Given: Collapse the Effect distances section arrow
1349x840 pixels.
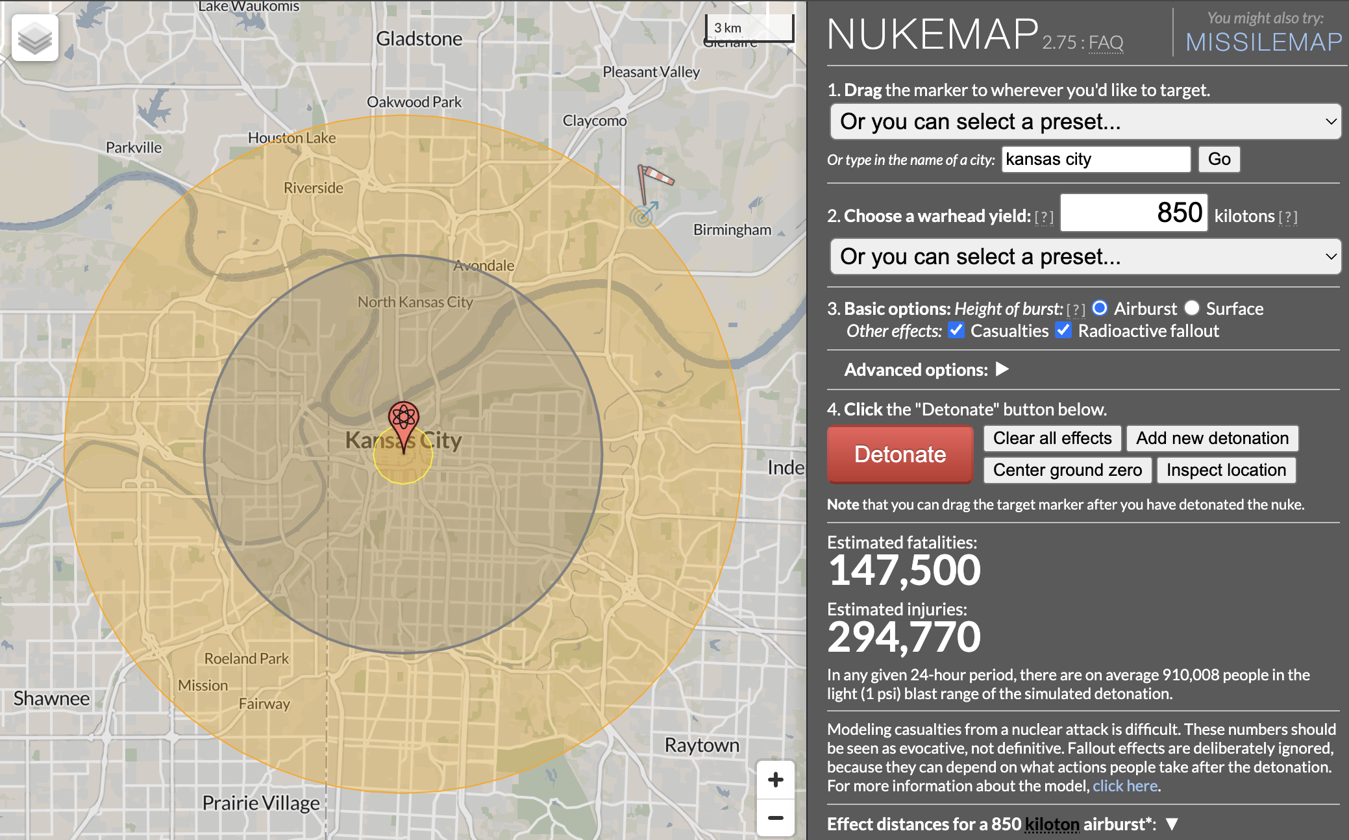Looking at the screenshot, I should 1172,824.
